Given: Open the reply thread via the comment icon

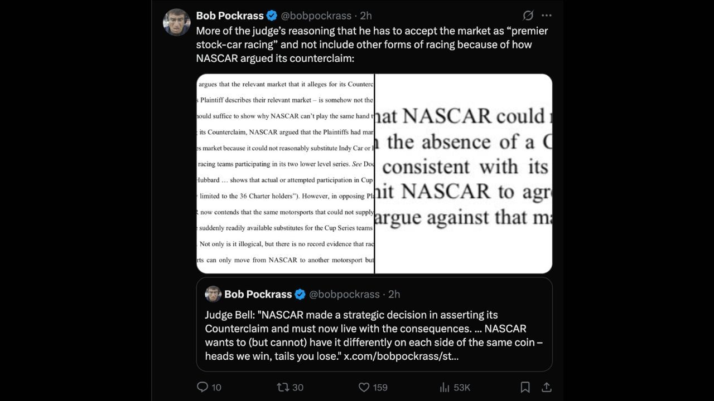Looking at the screenshot, I should pyautogui.click(x=202, y=387).
